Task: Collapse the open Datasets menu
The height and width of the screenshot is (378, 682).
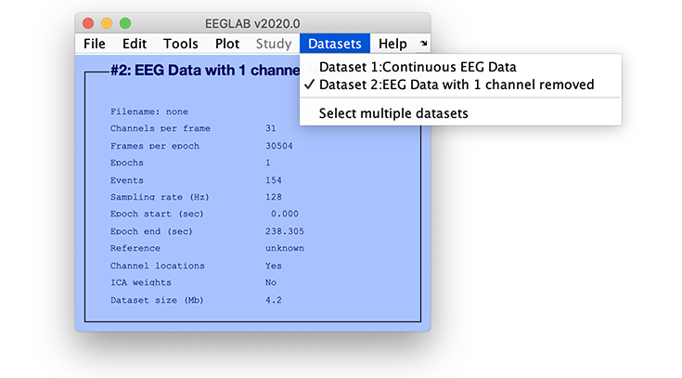Action: click(x=335, y=44)
